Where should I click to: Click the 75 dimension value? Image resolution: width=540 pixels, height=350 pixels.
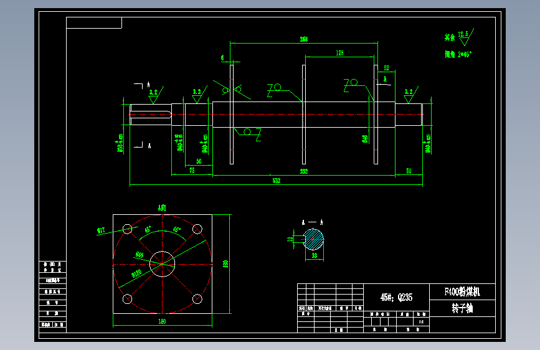coord(192,170)
